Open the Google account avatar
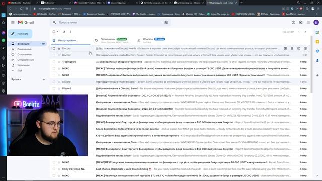Viewport: 322px width, 181px height. 316,22
